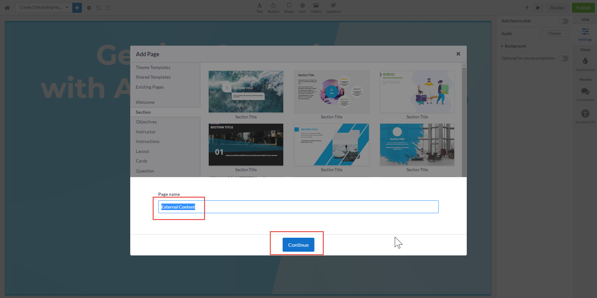Image resolution: width=597 pixels, height=298 pixels.
Task: Select Existing Pages in dialog sidebar
Action: click(x=150, y=87)
